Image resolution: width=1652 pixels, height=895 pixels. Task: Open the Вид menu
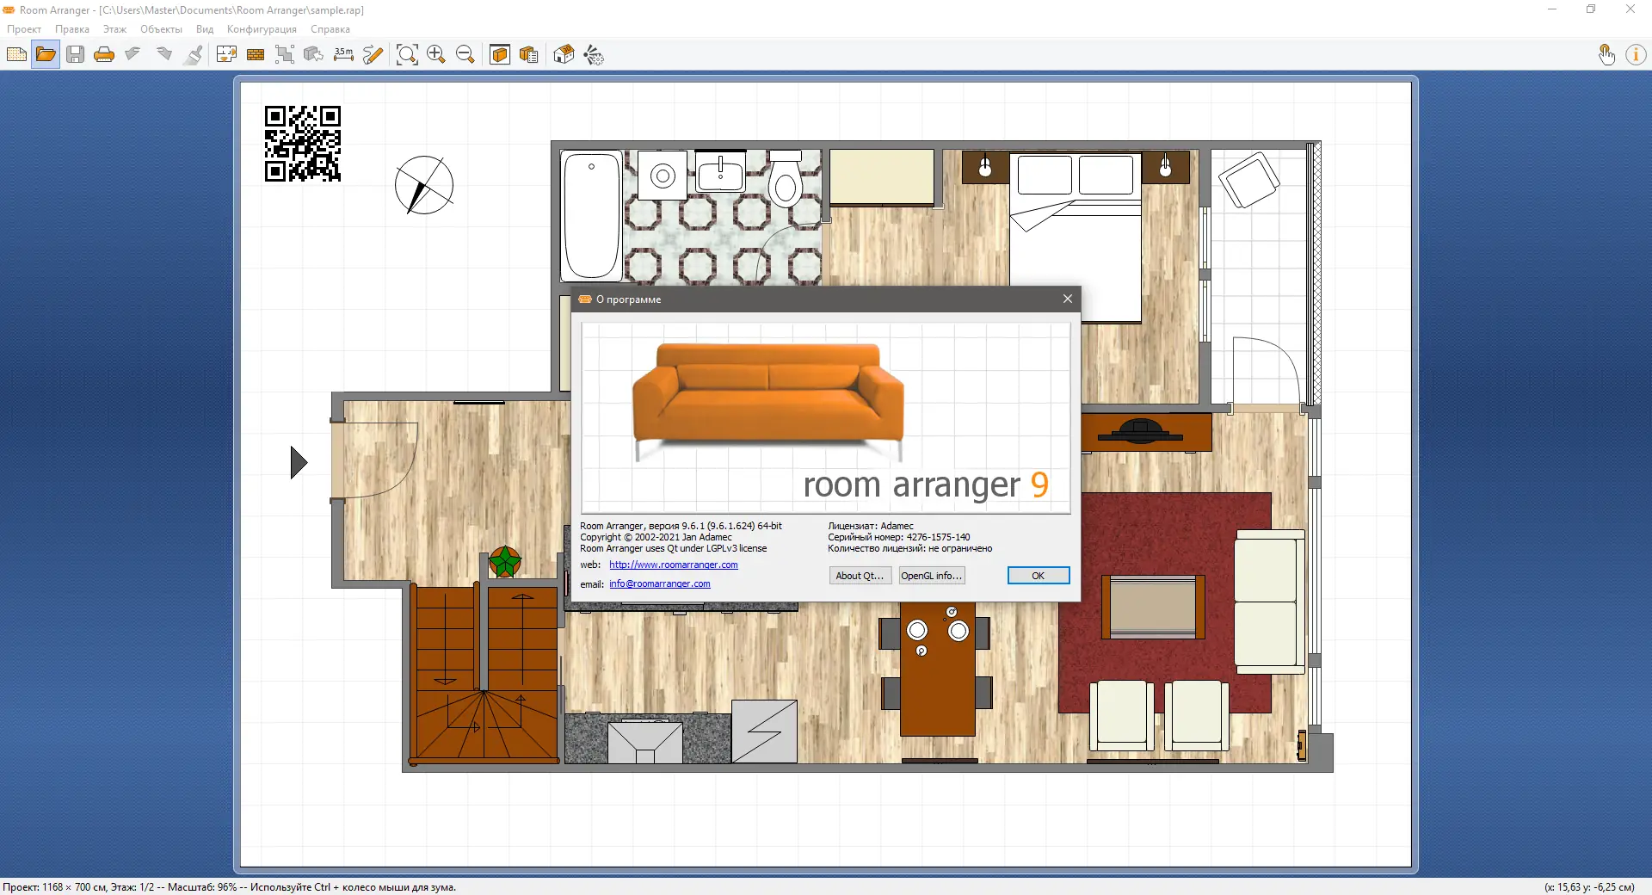(x=205, y=29)
